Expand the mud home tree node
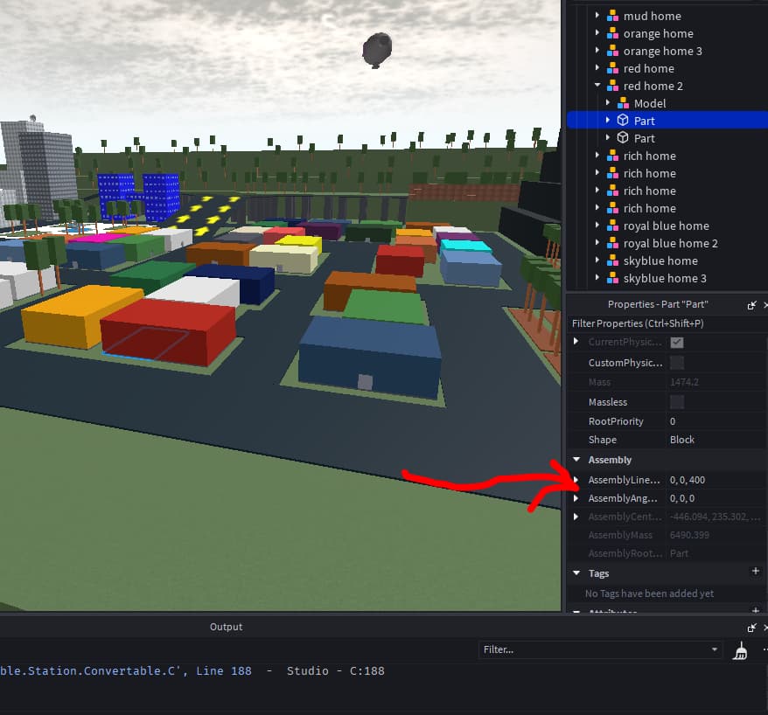Screen dimensions: 768x715 pos(597,16)
